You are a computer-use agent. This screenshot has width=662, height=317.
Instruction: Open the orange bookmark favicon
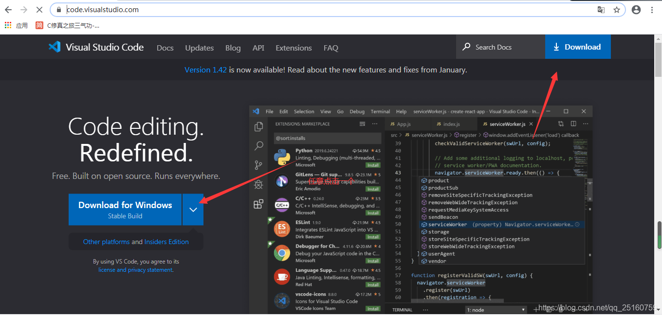pyautogui.click(x=39, y=25)
